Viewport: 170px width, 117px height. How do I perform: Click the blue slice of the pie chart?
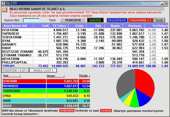pyautogui.click(x=142, y=98)
